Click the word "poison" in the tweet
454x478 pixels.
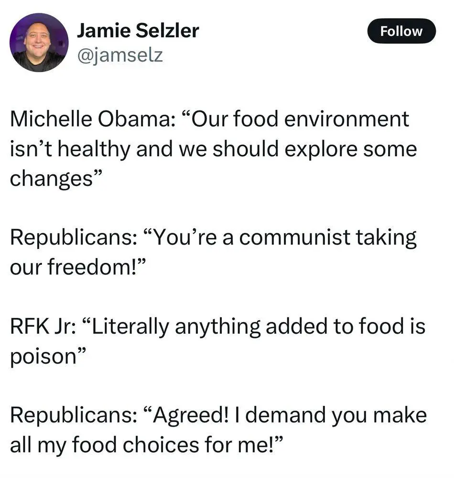pyautogui.click(x=42, y=356)
